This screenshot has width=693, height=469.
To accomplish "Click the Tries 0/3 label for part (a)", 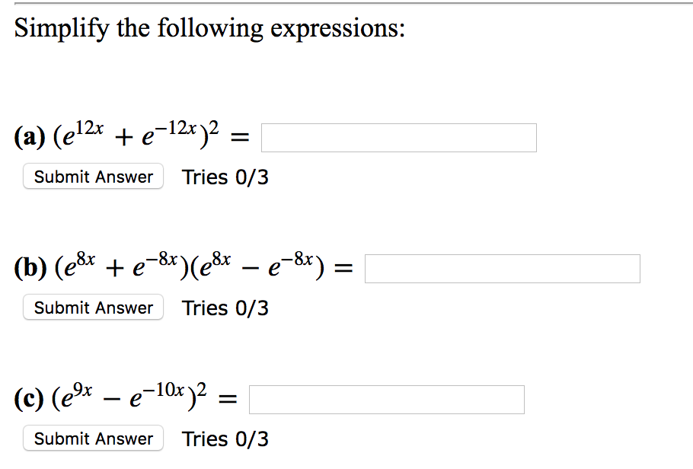I will point(225,177).
